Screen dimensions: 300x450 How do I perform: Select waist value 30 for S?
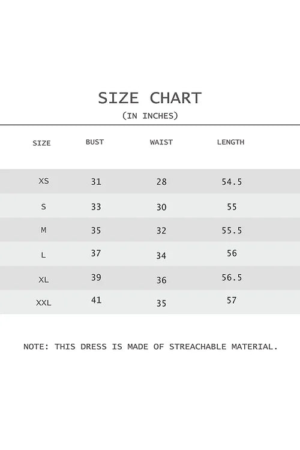[161, 207]
